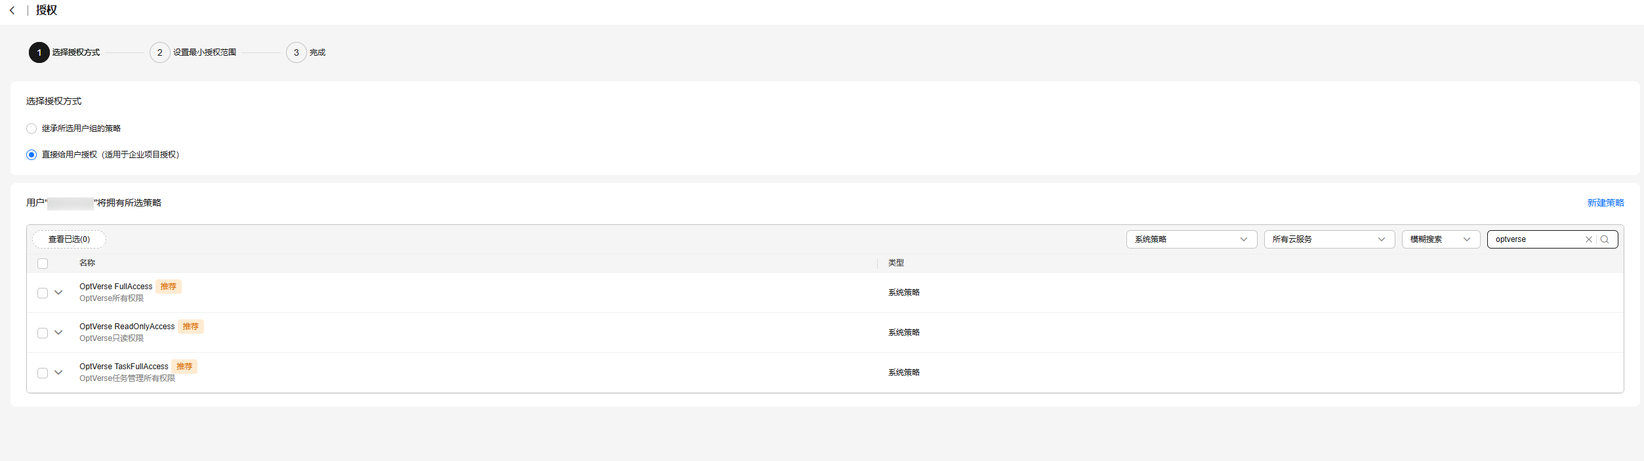Click step 1 circle icon
This screenshot has height=461, width=1644.
(x=39, y=52)
